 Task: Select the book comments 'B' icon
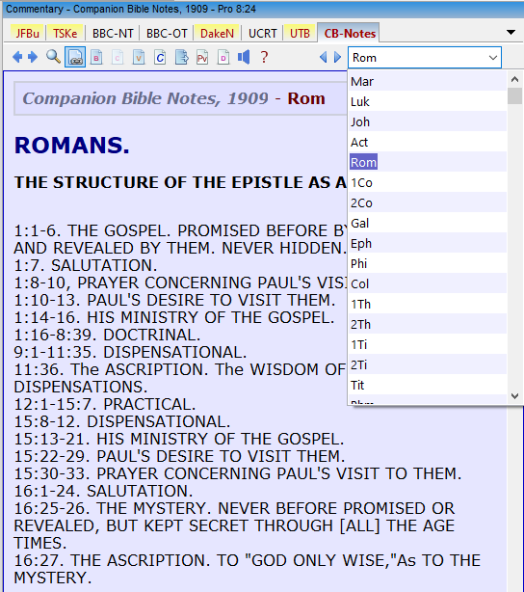tap(96, 58)
